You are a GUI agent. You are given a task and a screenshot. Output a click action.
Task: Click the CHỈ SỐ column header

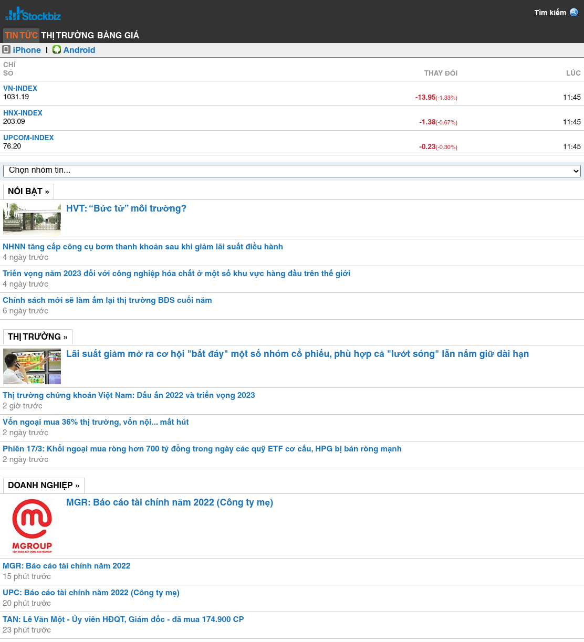[9, 69]
